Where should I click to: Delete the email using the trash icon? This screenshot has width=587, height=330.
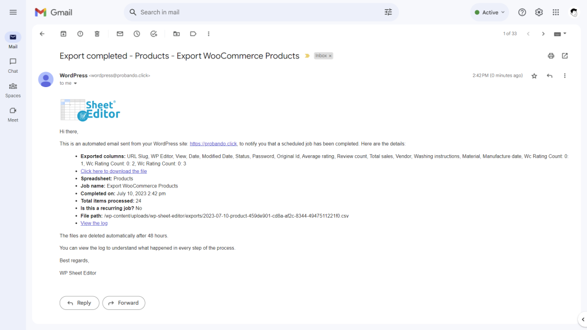tap(96, 34)
